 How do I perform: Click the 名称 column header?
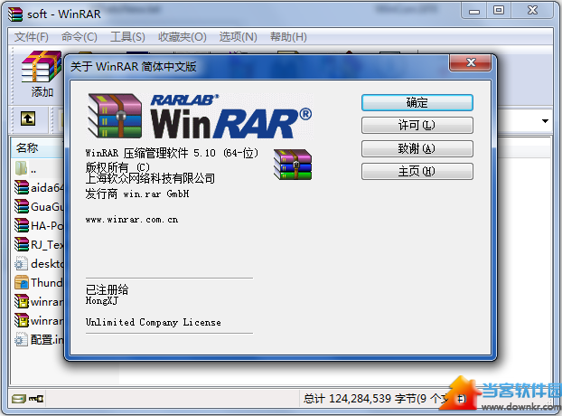[38, 147]
